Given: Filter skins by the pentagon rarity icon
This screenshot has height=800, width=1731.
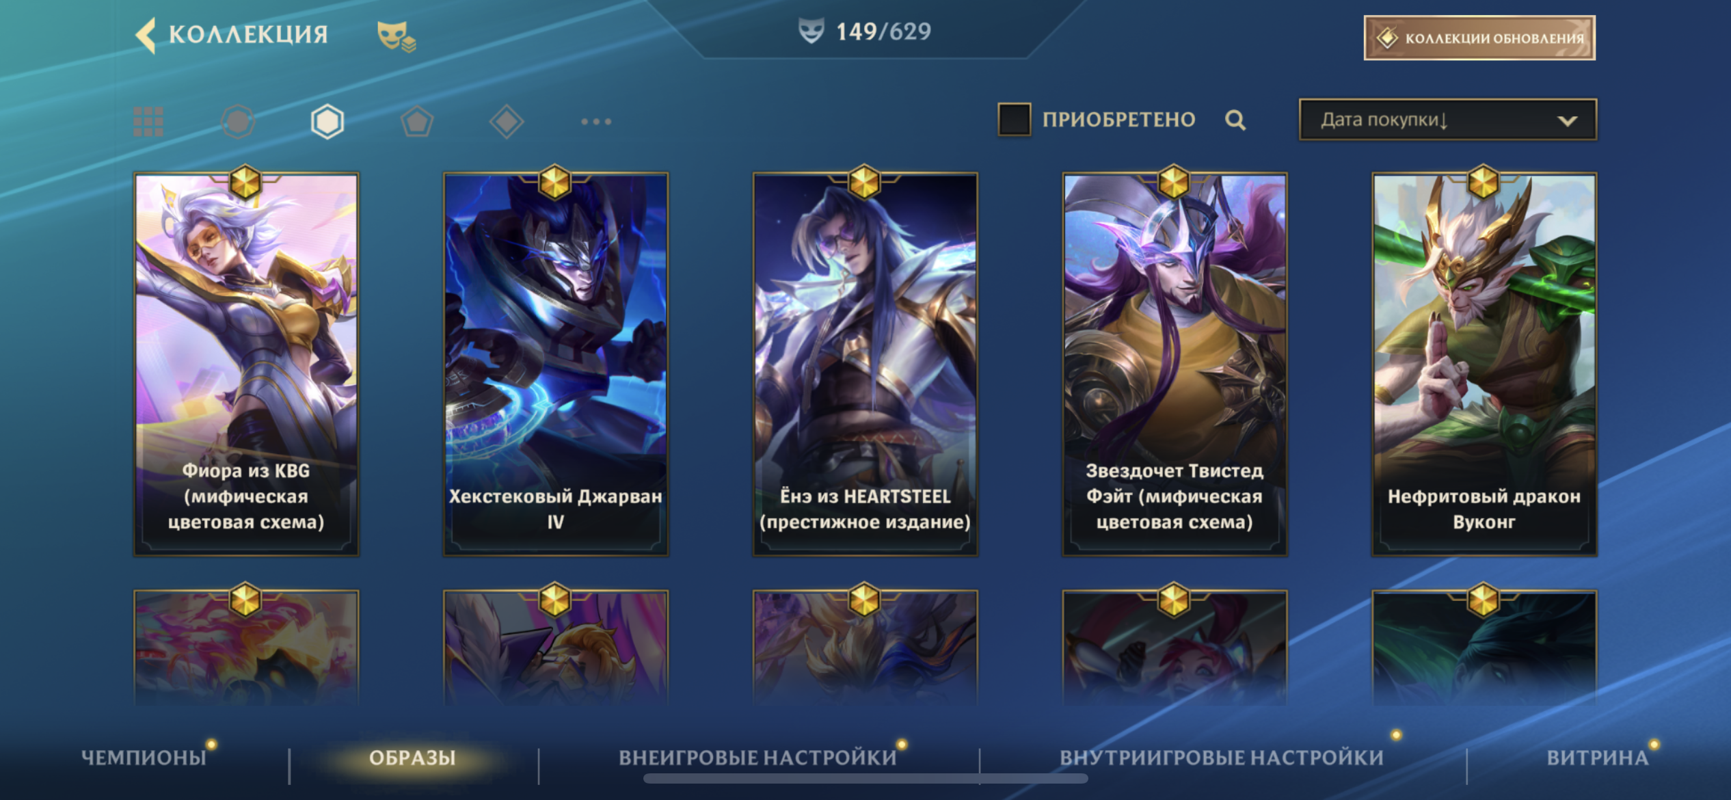Looking at the screenshot, I should point(417,122).
